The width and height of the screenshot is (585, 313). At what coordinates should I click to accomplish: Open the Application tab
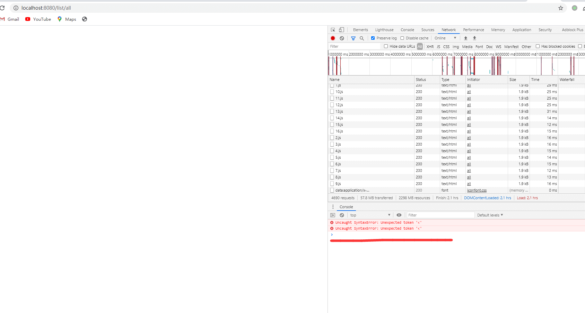(522, 30)
